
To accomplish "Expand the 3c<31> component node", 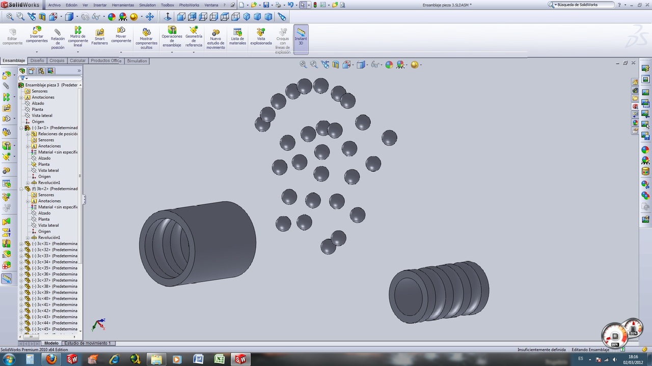I will tap(21, 243).
